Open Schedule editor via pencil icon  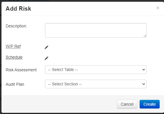(x=46, y=58)
